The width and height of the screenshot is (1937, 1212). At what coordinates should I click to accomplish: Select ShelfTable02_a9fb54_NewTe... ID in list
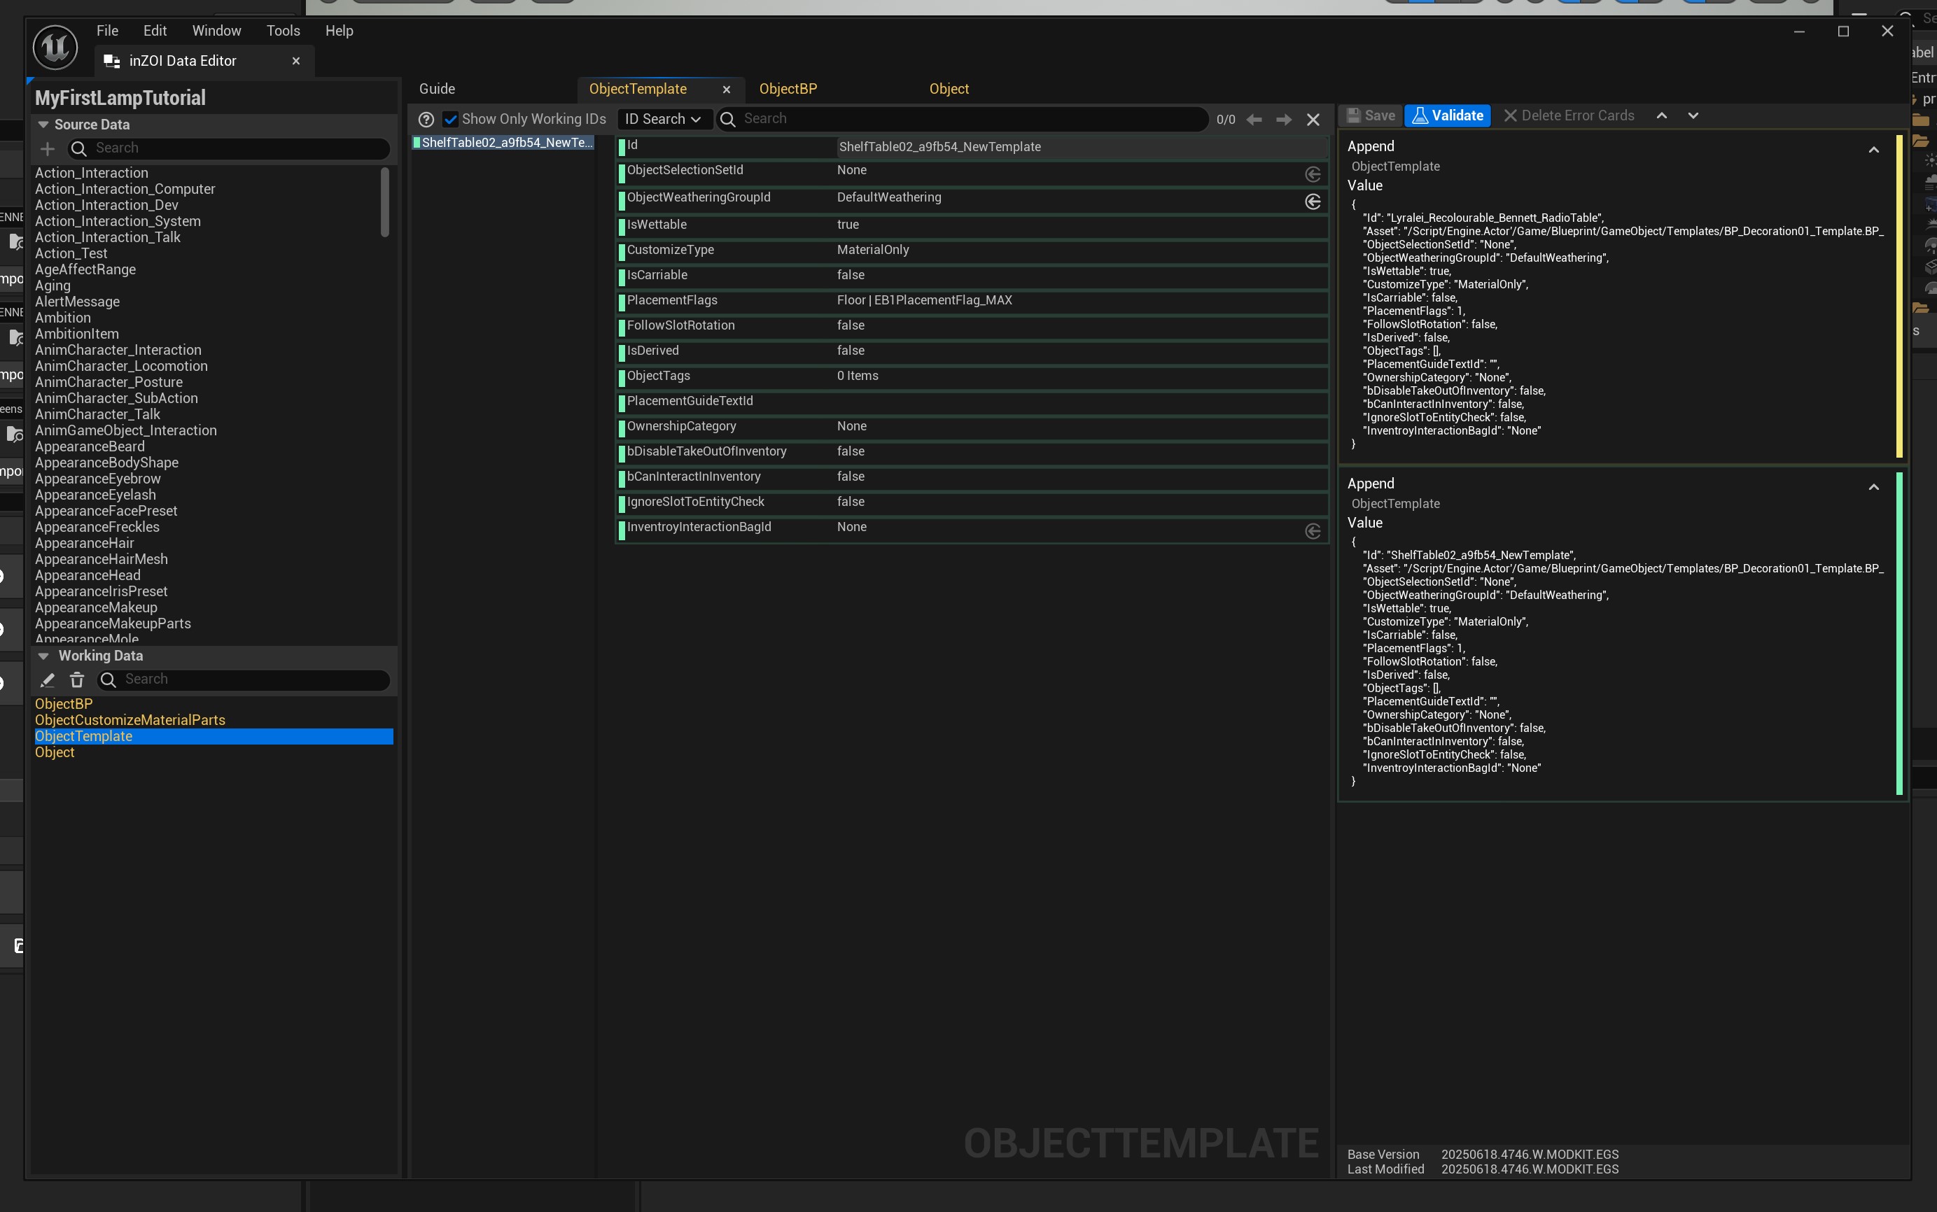[503, 143]
